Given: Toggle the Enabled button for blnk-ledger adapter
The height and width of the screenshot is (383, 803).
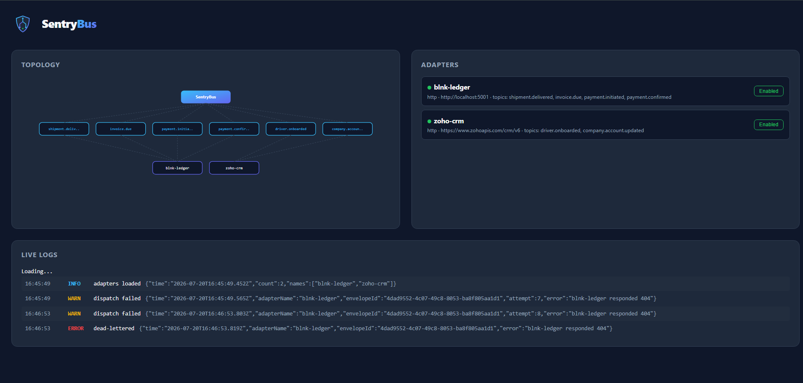Looking at the screenshot, I should point(768,91).
